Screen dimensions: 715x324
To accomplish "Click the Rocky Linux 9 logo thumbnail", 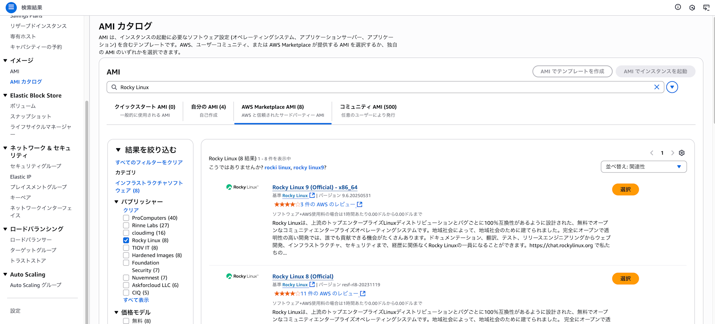I will (242, 187).
